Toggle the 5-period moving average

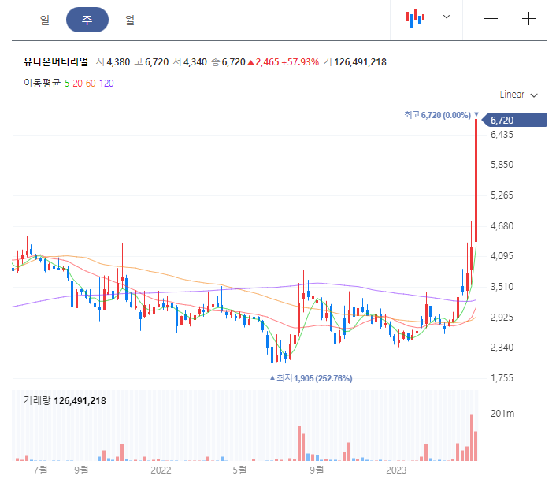click(67, 84)
